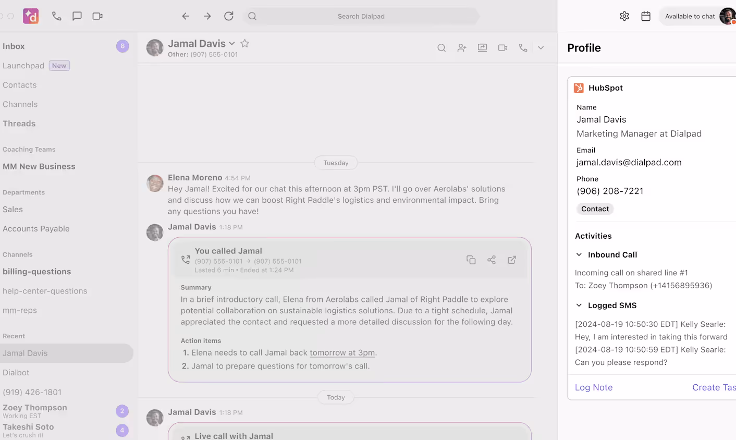Screen dimensions: 736x440
Task: Search within conversation magnifier icon
Action: (x=441, y=48)
